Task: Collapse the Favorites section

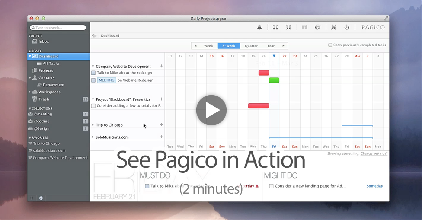Action: (30, 138)
